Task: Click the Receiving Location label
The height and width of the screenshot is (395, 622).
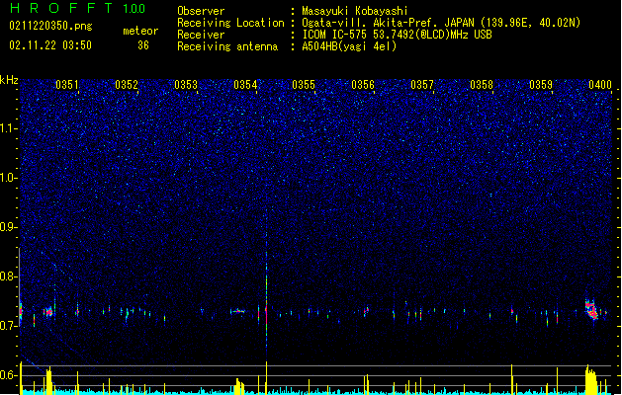Action: pyautogui.click(x=230, y=23)
